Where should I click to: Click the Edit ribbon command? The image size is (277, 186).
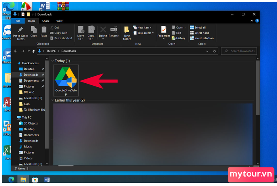point(176,33)
